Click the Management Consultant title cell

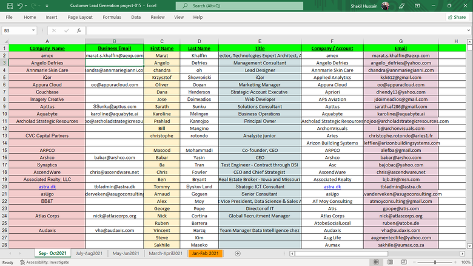[x=260, y=63]
